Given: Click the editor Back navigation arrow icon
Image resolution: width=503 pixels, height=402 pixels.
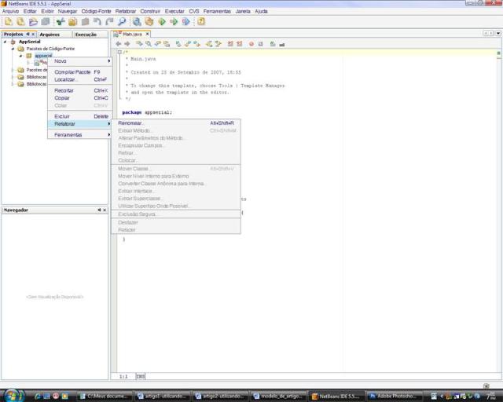Looking at the screenshot, I should pyautogui.click(x=118, y=44).
